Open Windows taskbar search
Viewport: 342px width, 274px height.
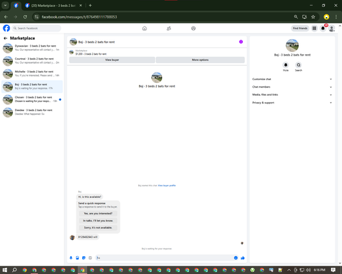click(14, 270)
